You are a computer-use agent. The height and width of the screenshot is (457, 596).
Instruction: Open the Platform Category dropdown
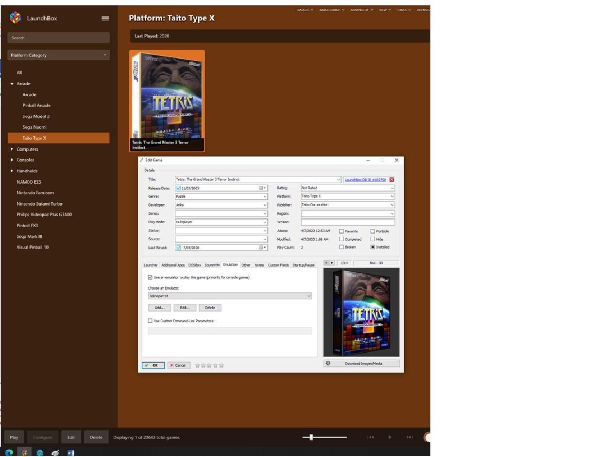click(58, 55)
